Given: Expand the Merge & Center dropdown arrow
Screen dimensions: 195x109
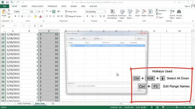Looking at the screenshot, I should tap(83, 16).
